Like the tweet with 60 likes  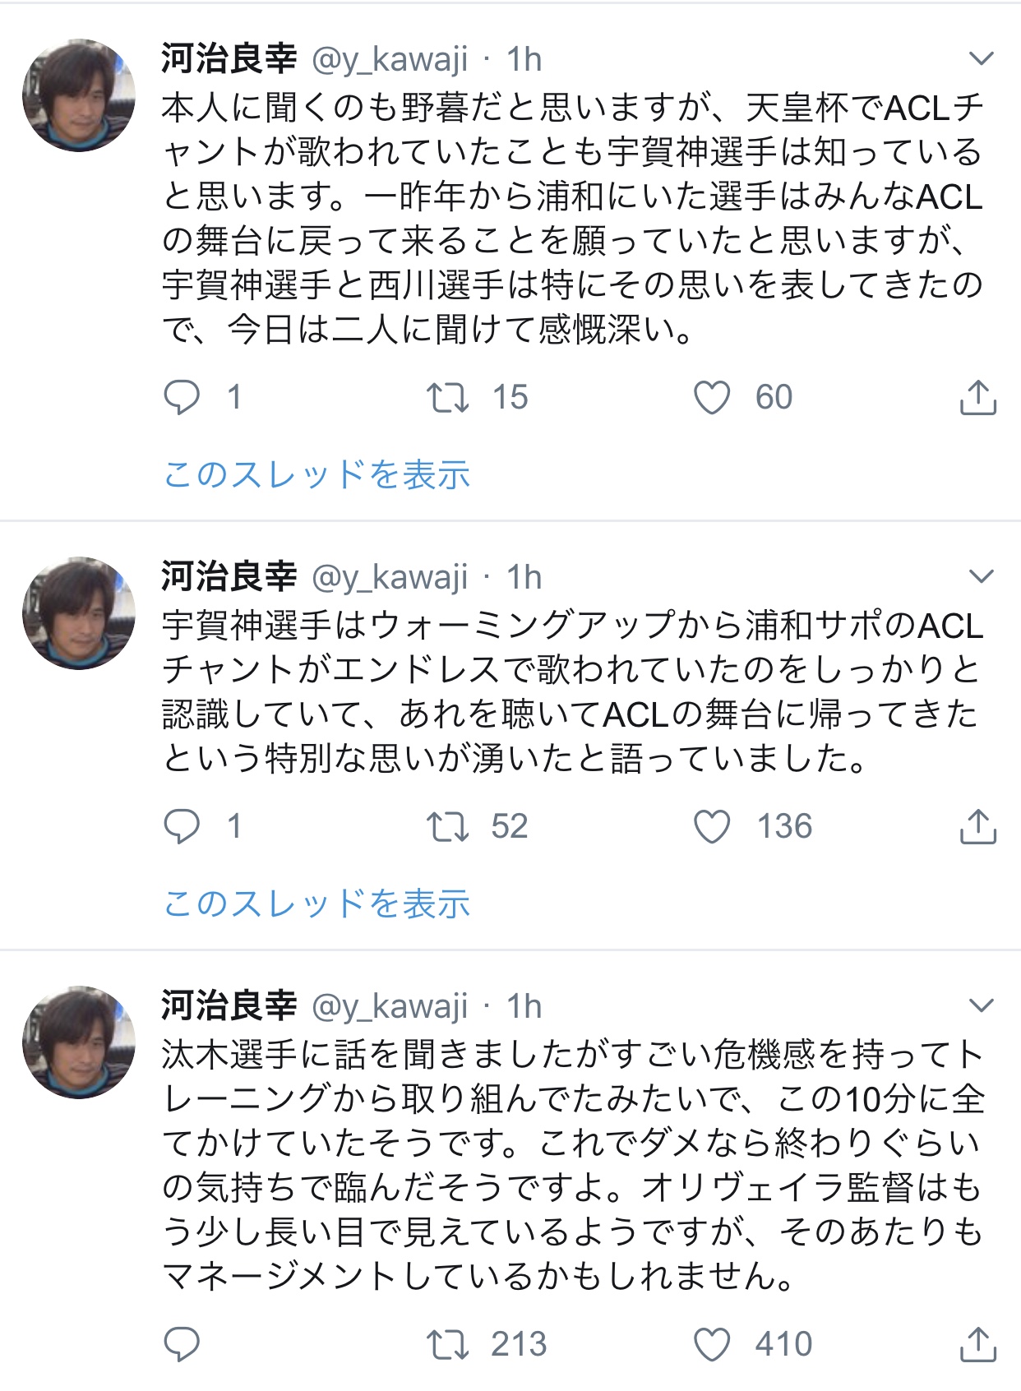coord(712,397)
